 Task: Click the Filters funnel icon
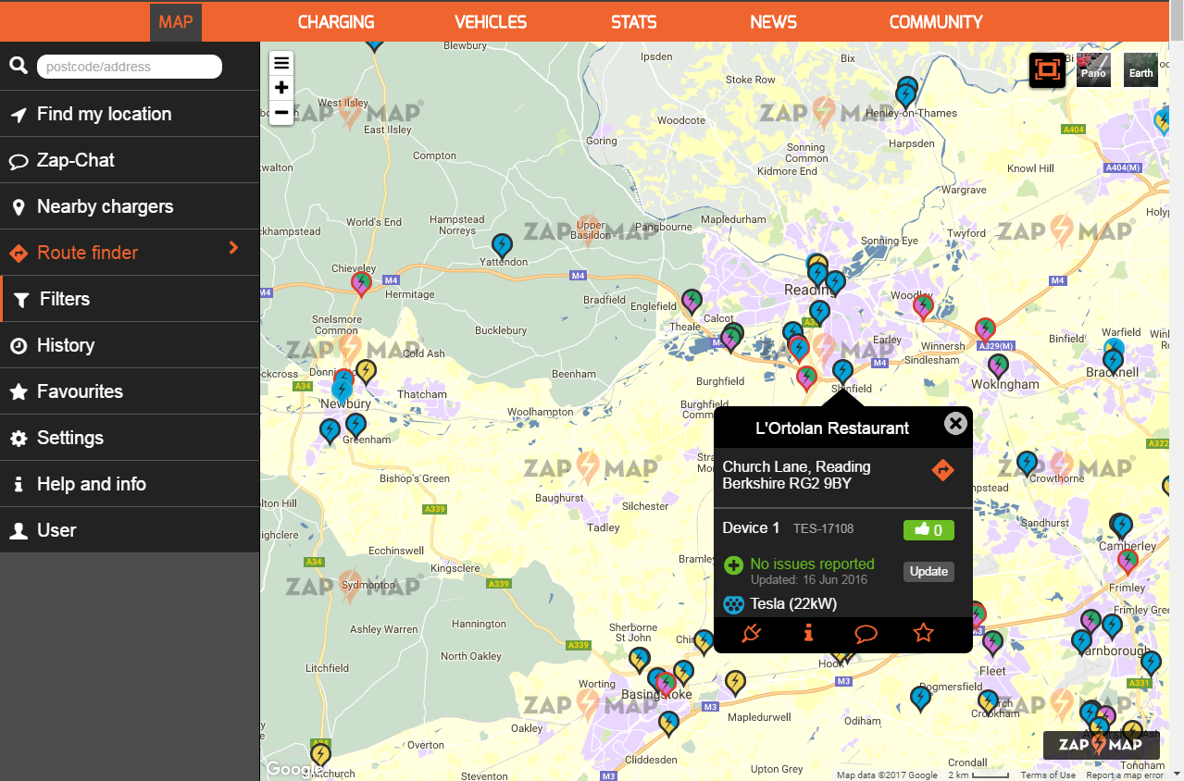click(x=20, y=300)
